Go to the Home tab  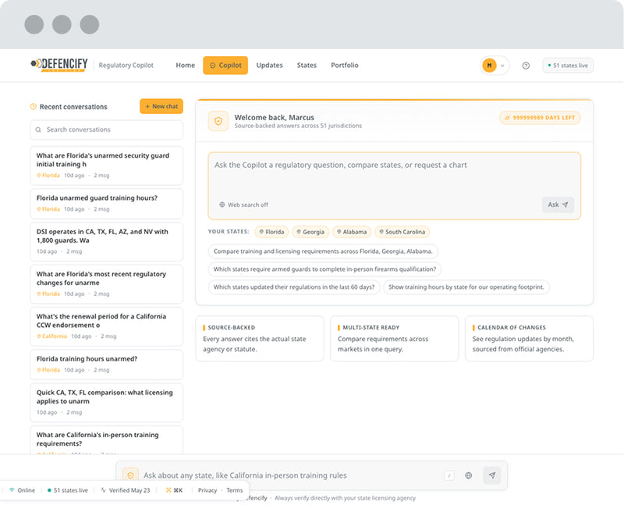click(186, 65)
